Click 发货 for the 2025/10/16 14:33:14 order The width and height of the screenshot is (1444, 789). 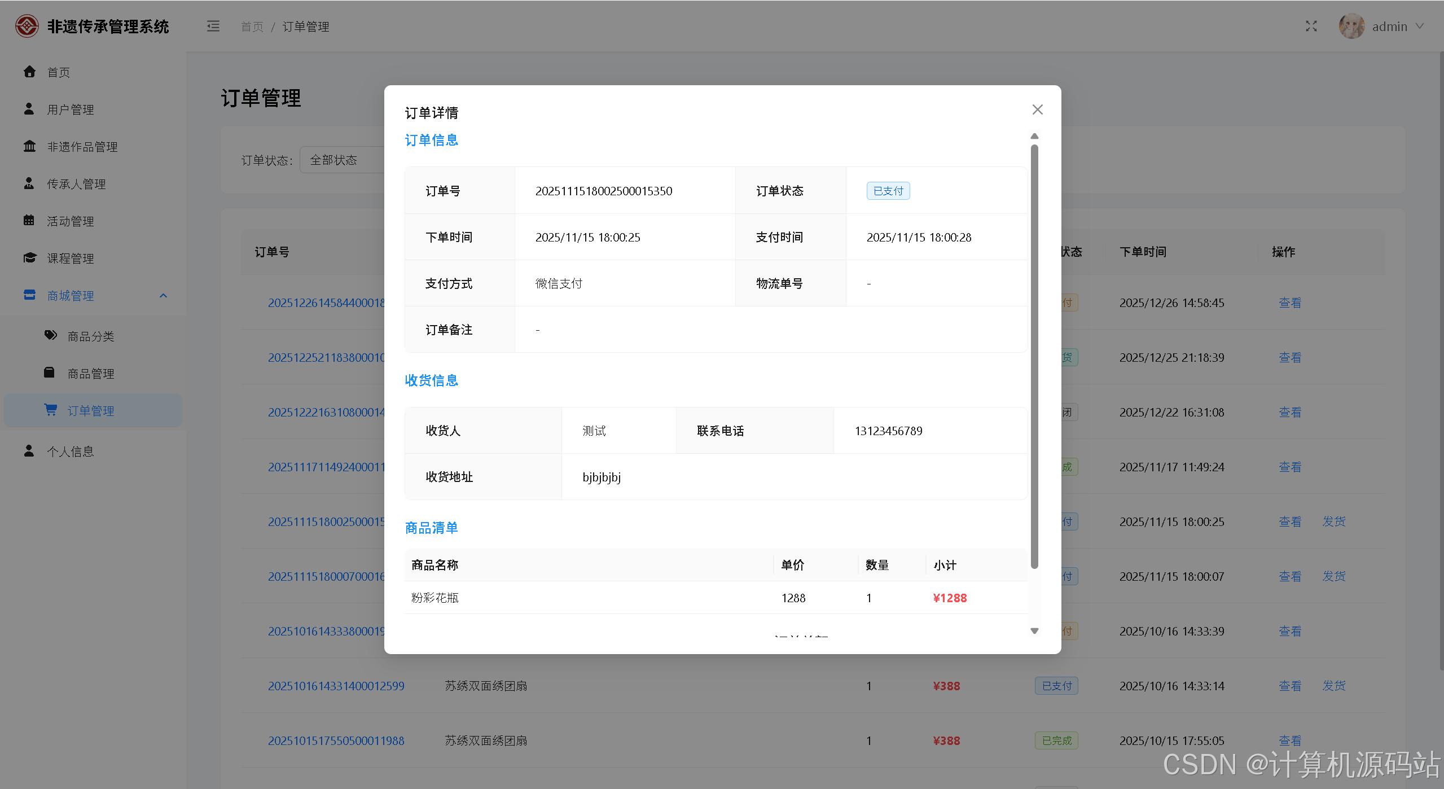(1334, 686)
